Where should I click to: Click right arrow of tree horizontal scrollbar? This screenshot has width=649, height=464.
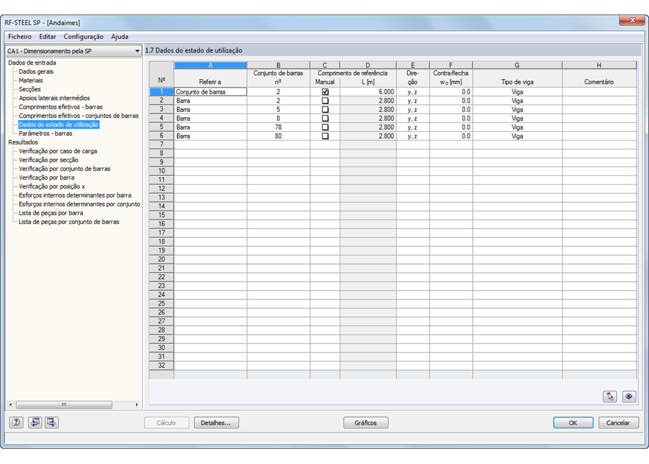coord(137,405)
